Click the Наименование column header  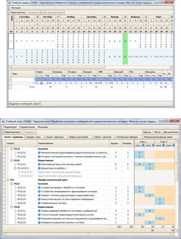[73, 143]
